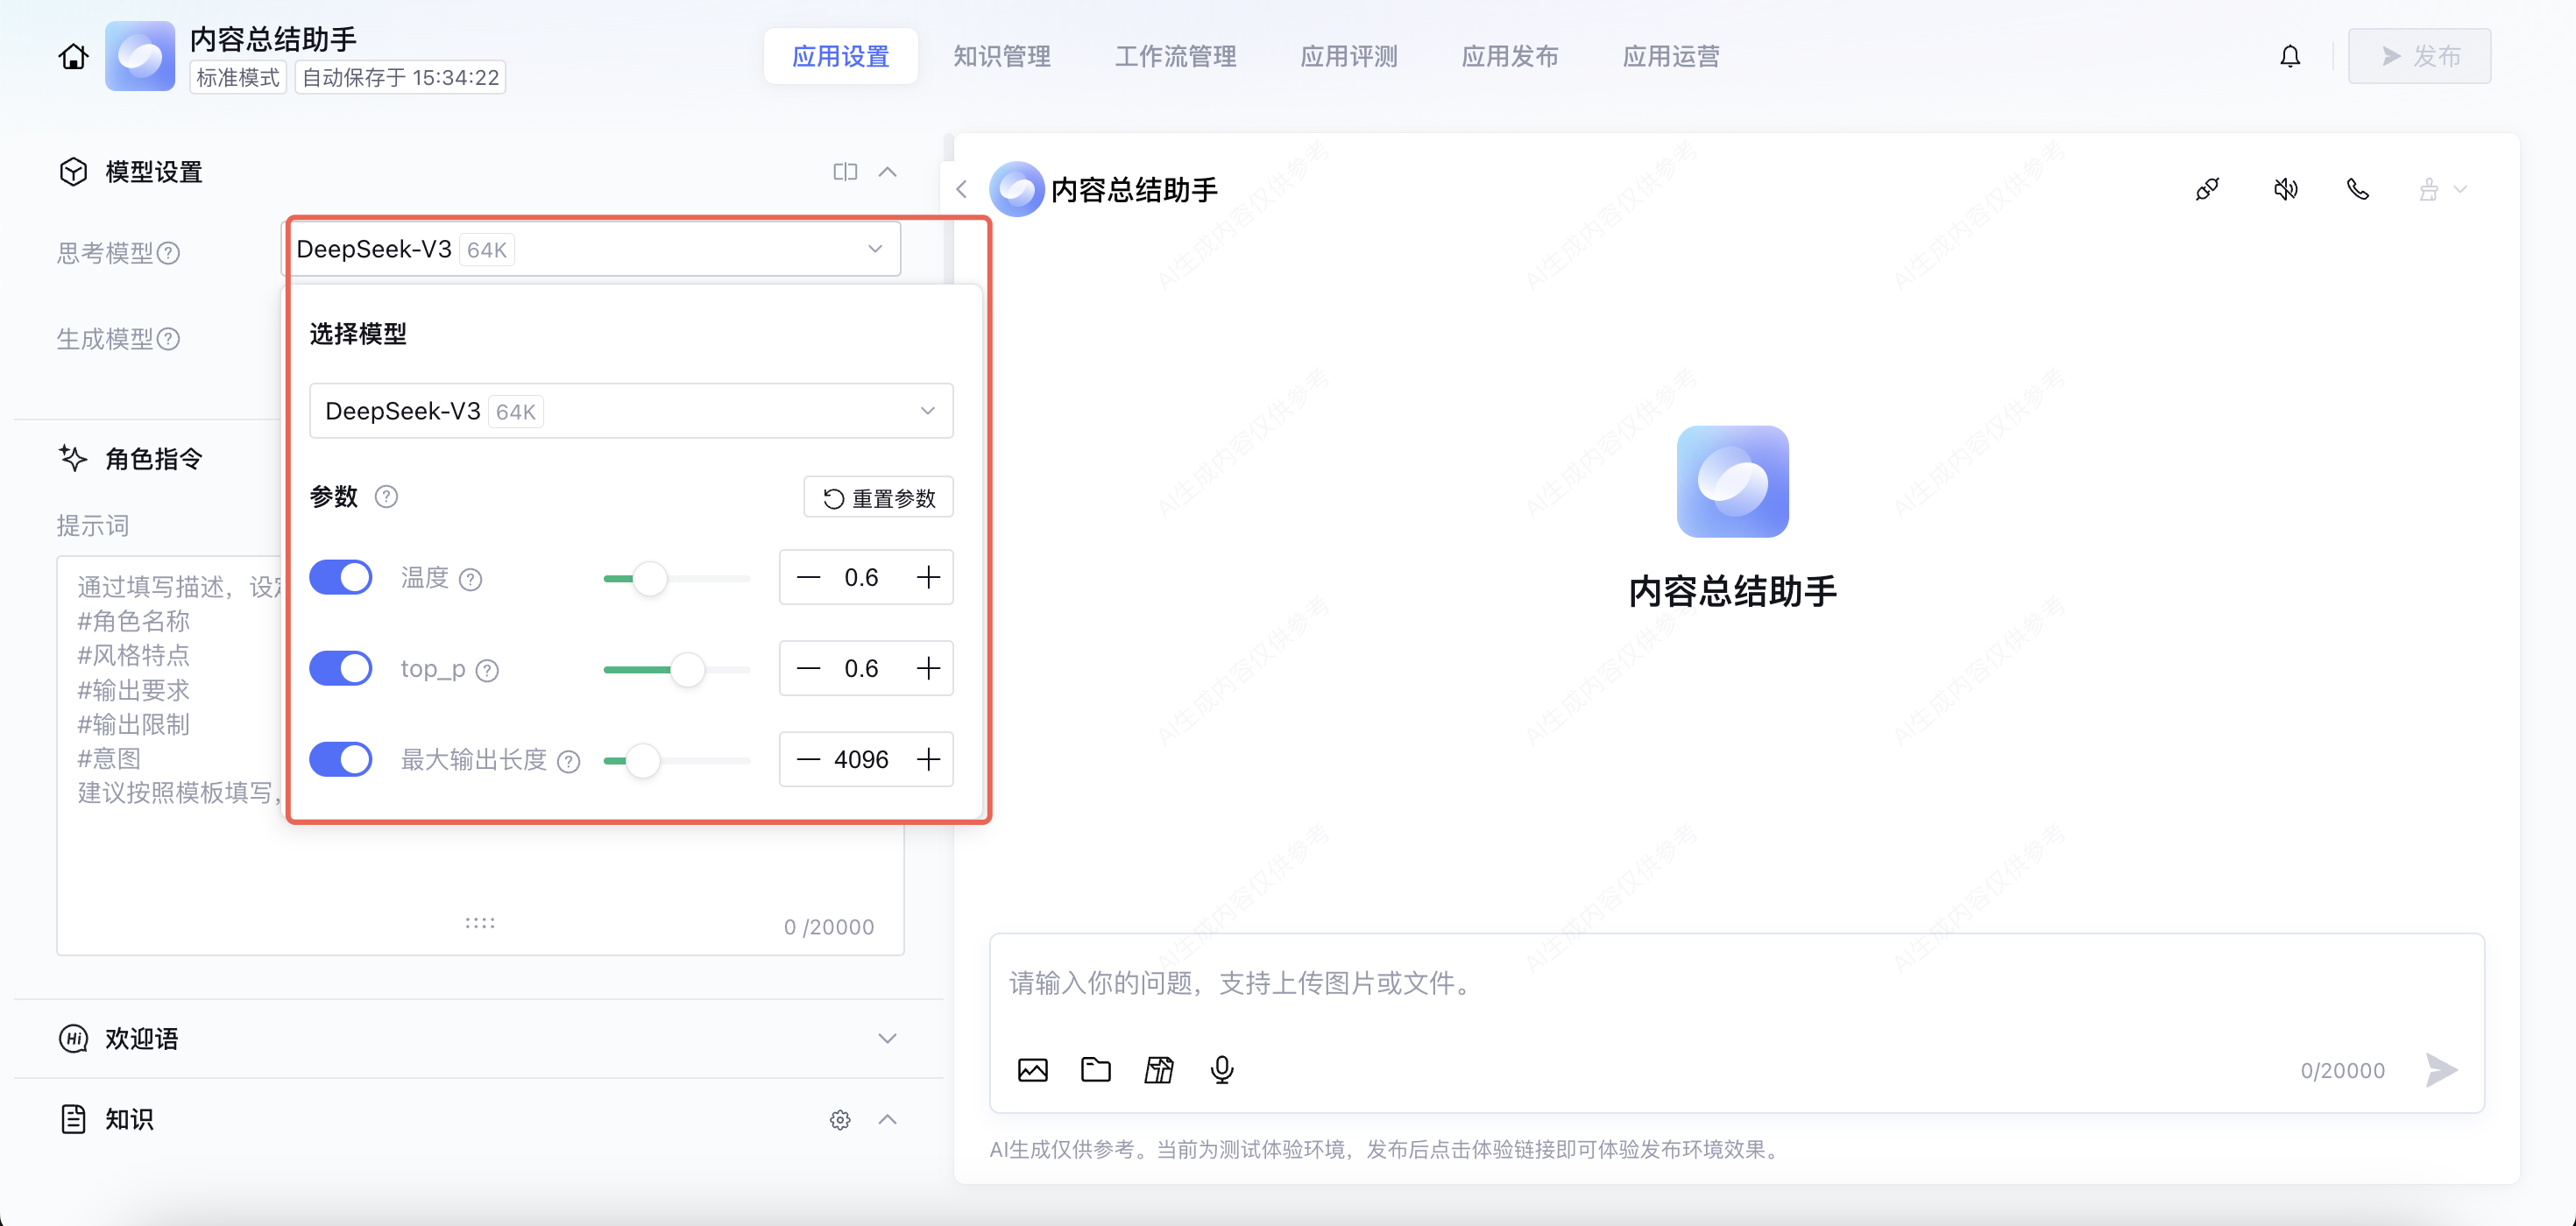Open knowledge settings gear icon

click(x=840, y=1120)
